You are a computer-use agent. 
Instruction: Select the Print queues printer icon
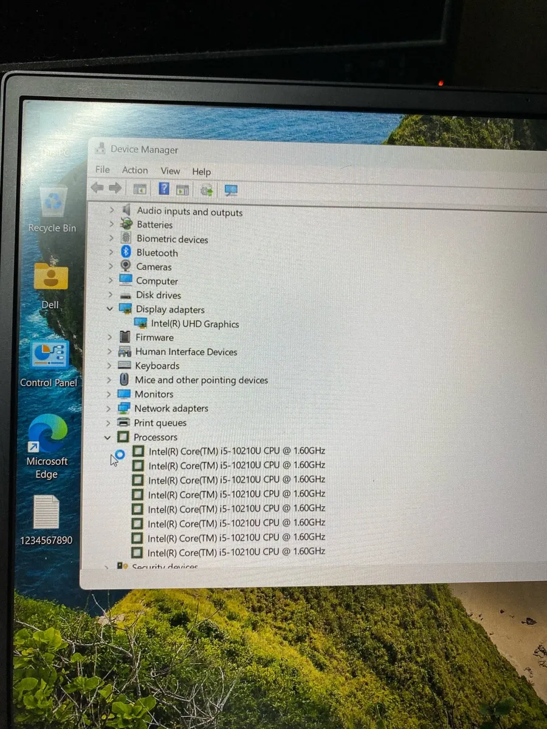pos(124,422)
